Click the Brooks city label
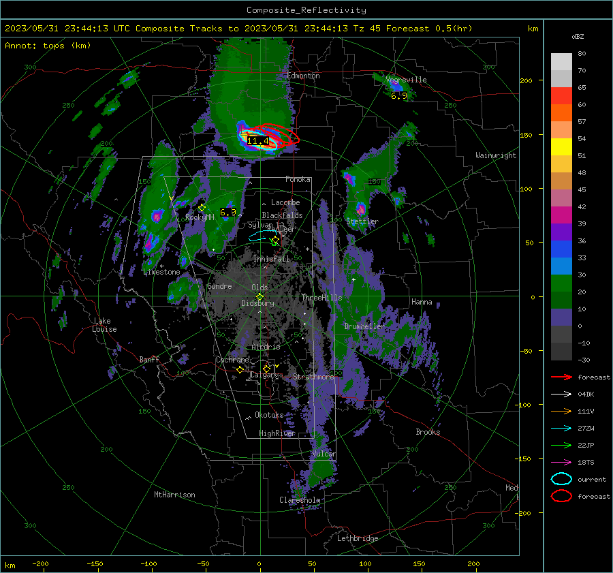The image size is (613, 573). pos(428,432)
